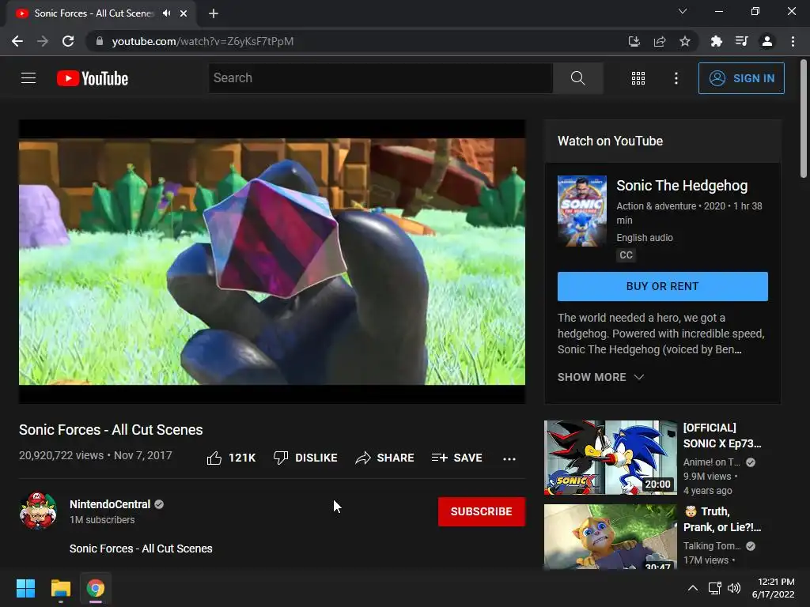Click the Talking Tom channel name

pyautogui.click(x=712, y=546)
